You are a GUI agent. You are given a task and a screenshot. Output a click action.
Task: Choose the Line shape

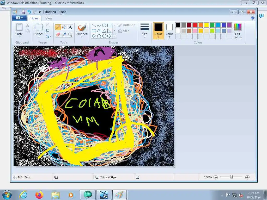(x=94, y=26)
